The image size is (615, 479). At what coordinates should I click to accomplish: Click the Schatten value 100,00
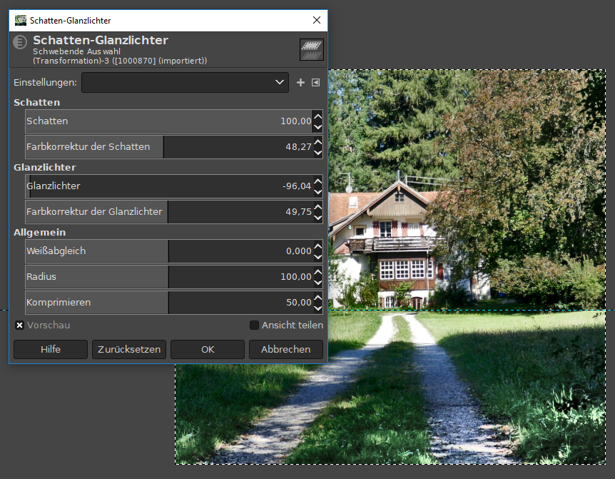pyautogui.click(x=296, y=121)
